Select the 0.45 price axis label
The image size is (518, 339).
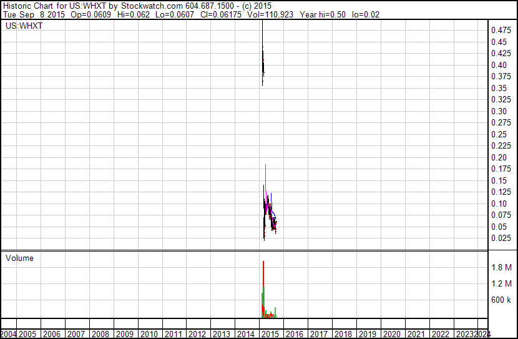click(499, 42)
